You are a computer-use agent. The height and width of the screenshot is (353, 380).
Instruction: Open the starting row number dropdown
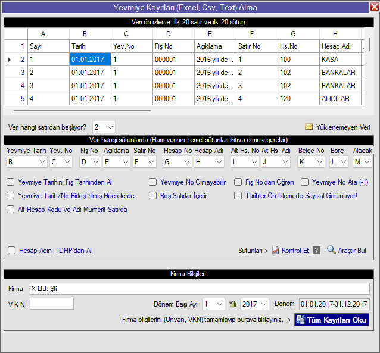point(110,127)
